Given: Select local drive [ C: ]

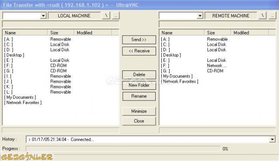Looking at the screenshot, I should click(x=9, y=44).
